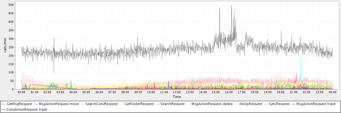Viewport: 341px width, 113px height.
Task: Click the 06:00 time tick label
Action: tap(99, 92)
